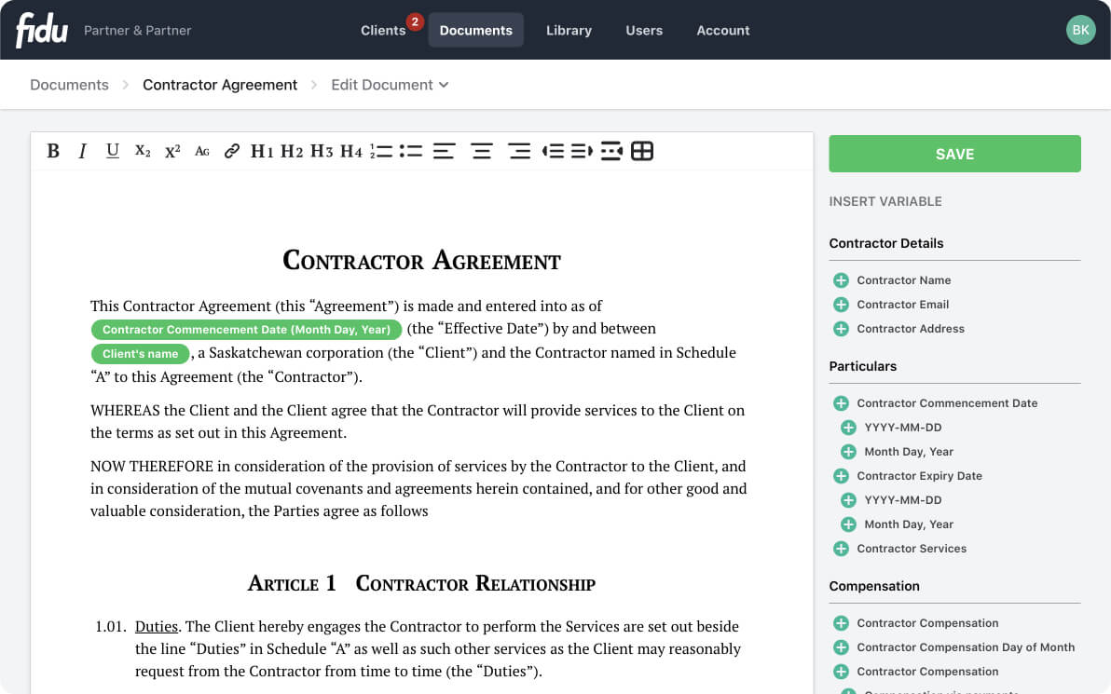Expand the Edit Document dropdown

[390, 85]
